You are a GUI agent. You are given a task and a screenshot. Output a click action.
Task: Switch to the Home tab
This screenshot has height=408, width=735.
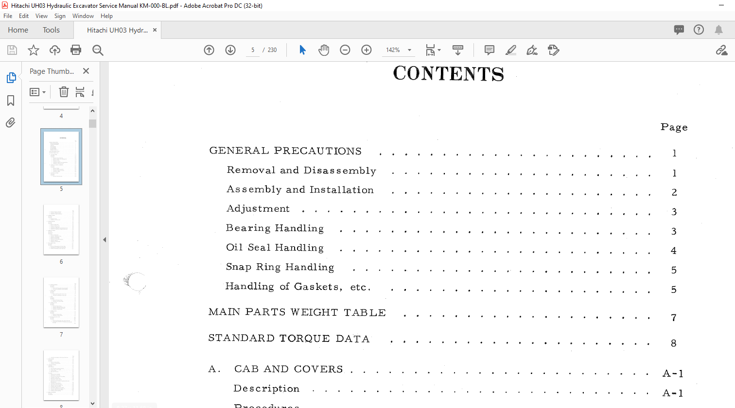coord(18,30)
